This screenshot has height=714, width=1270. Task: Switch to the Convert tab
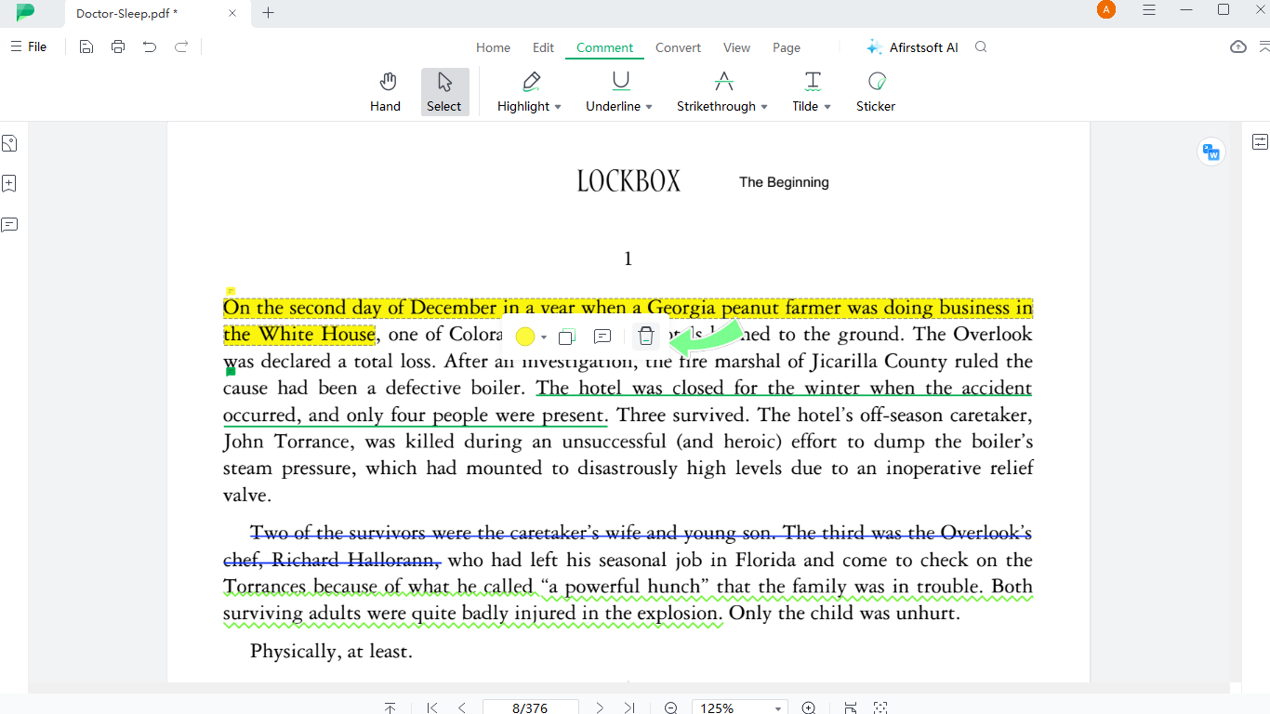(x=678, y=47)
